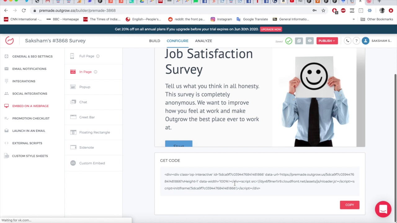Click the green saved checkmark icon
397x223 pixels.
coord(289,41)
